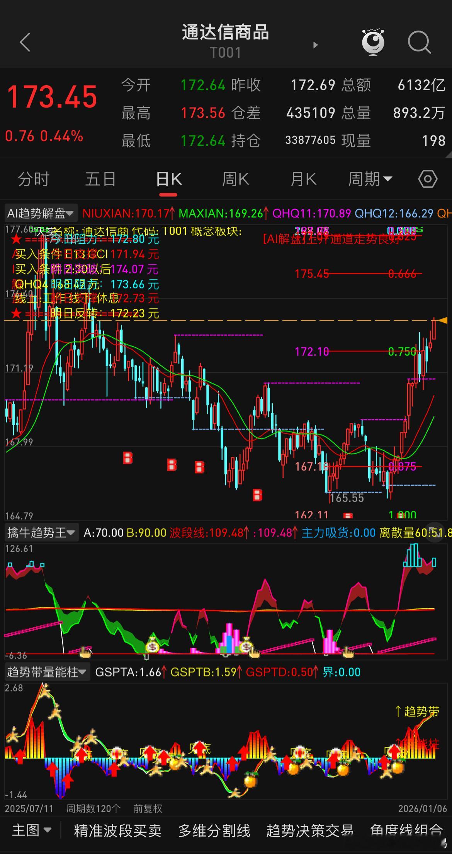The height and width of the screenshot is (854, 452).
Task: Choose 角度线组合 indicator
Action: click(406, 830)
